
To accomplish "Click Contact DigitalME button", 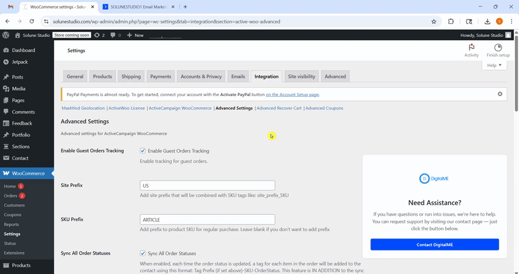I will 435,245.
